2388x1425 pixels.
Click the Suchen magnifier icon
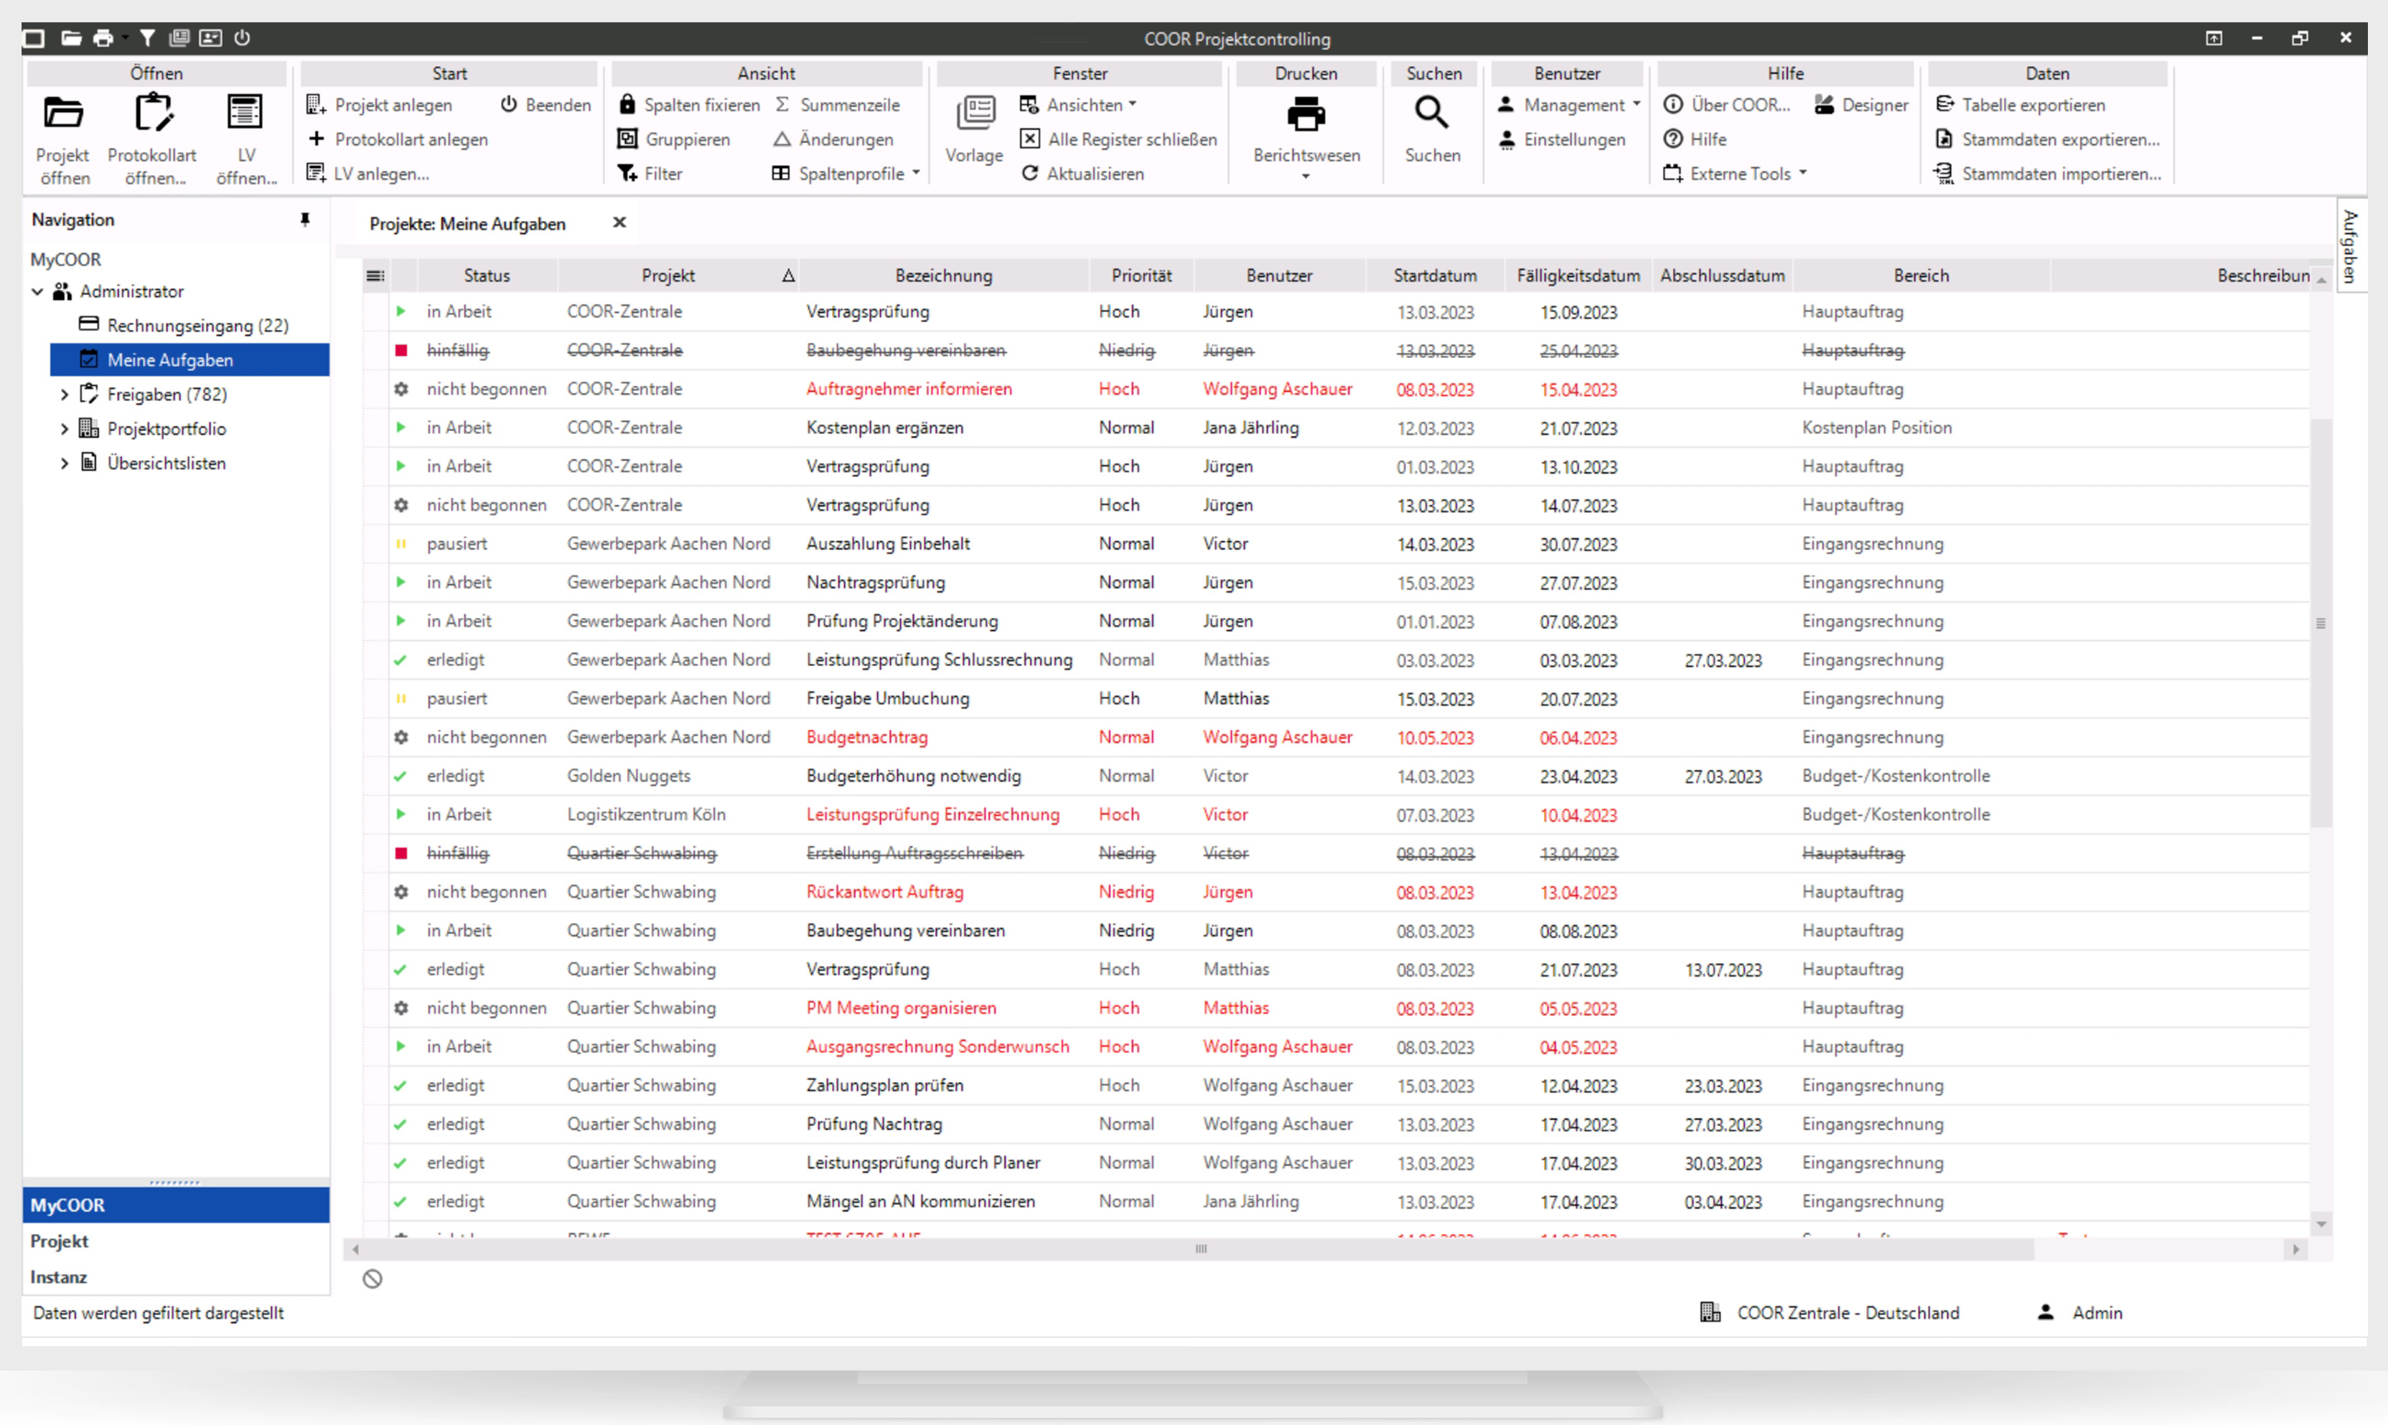coord(1432,113)
